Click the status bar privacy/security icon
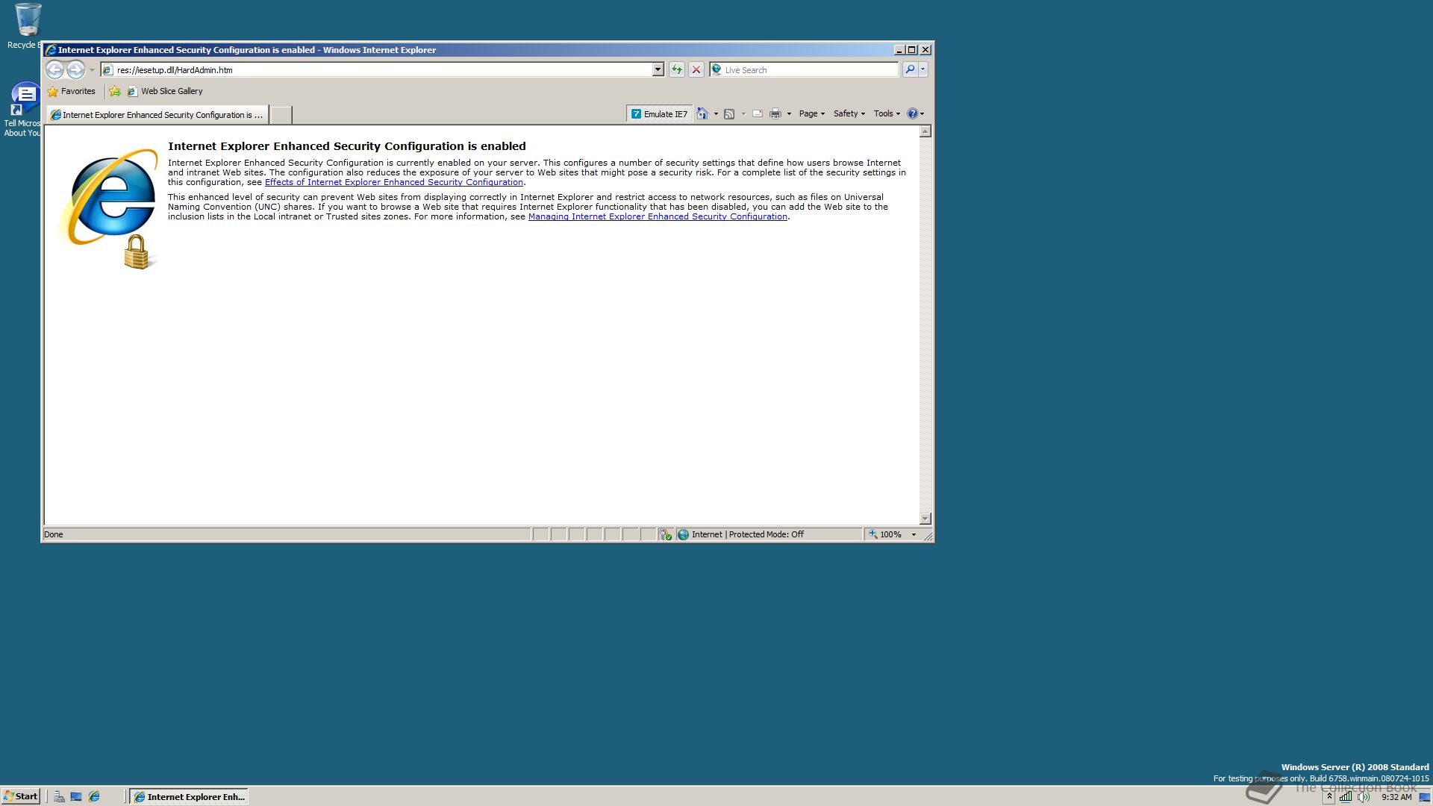 666,534
